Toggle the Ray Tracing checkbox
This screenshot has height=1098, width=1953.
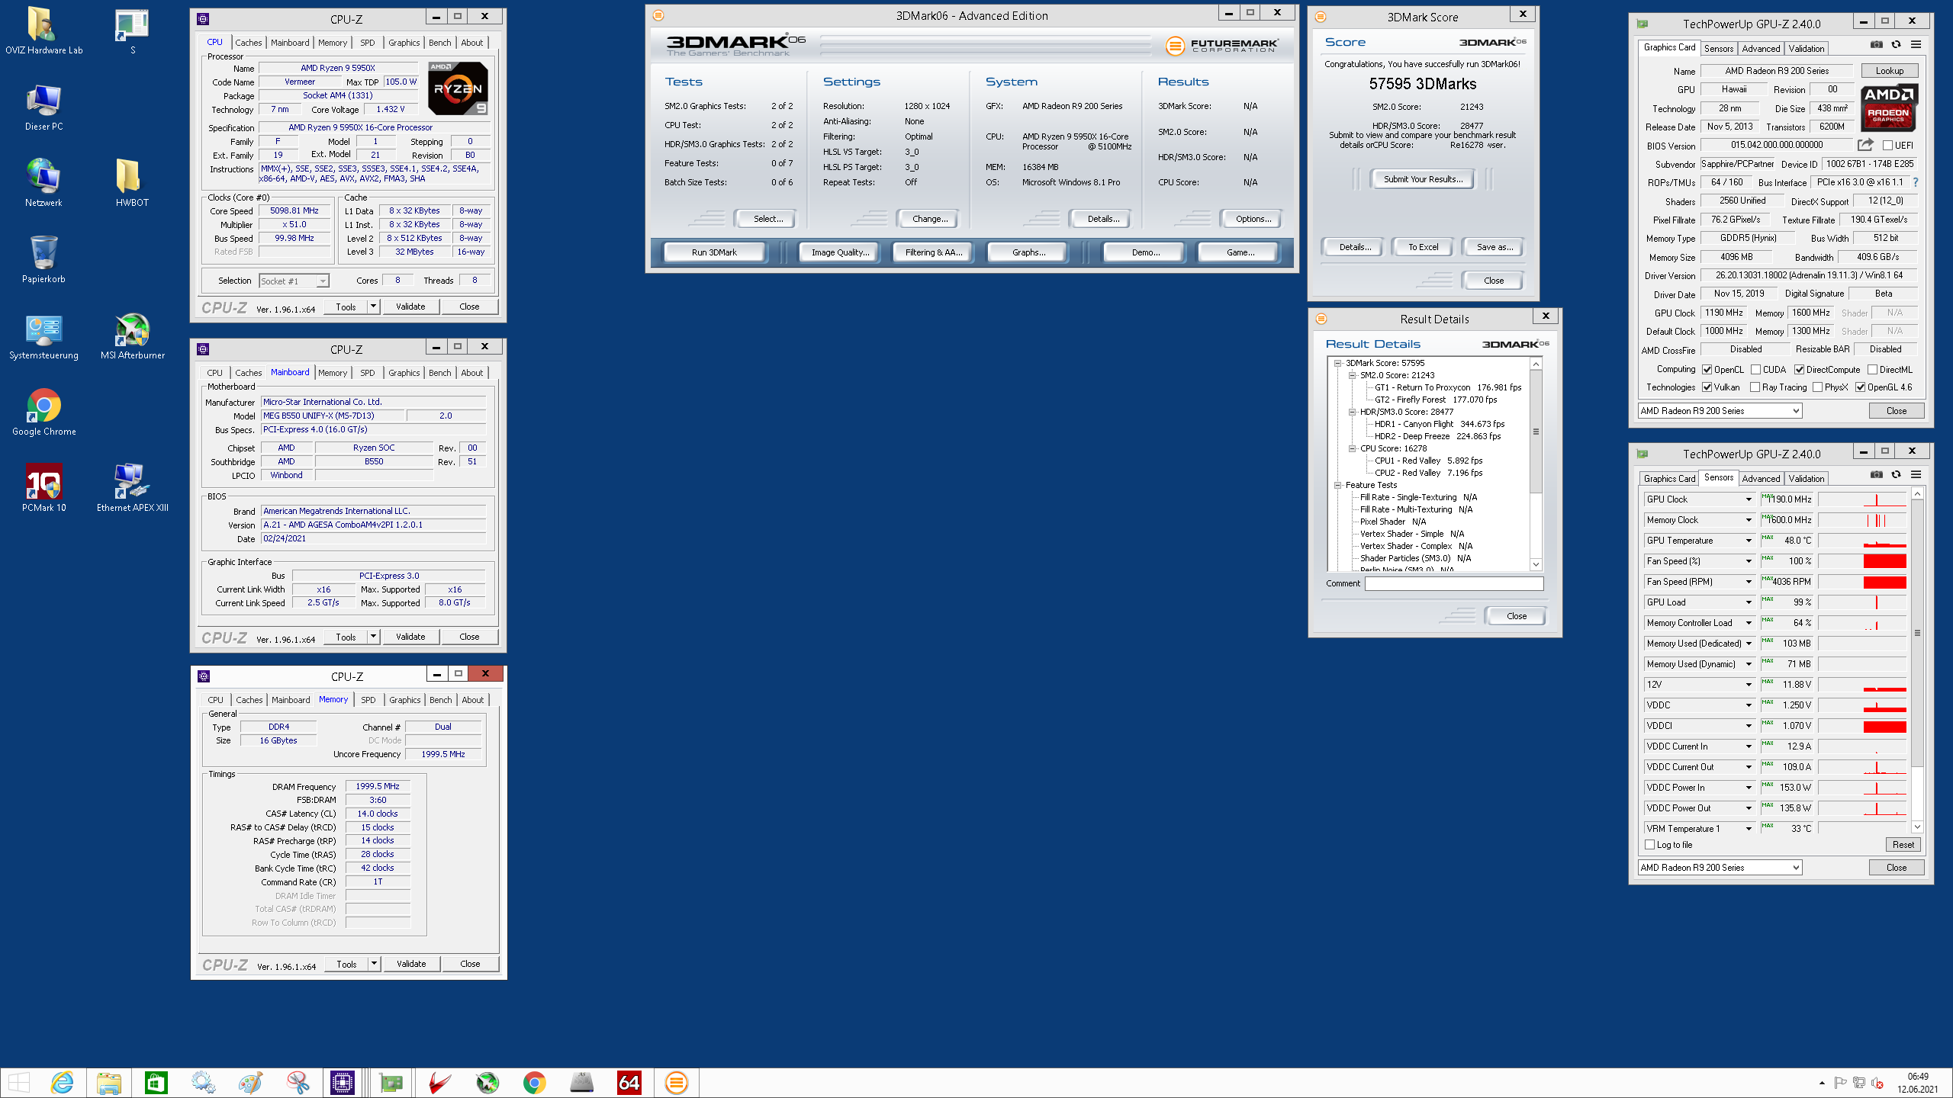[1755, 387]
